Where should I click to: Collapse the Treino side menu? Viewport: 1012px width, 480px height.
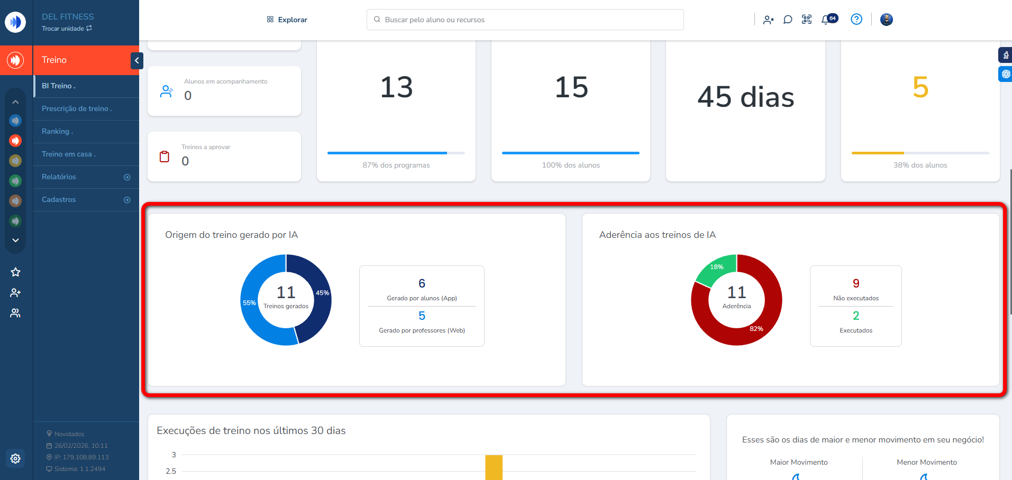click(136, 60)
